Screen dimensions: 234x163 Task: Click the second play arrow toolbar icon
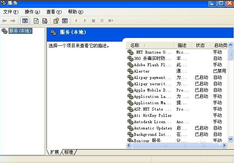click(85, 21)
